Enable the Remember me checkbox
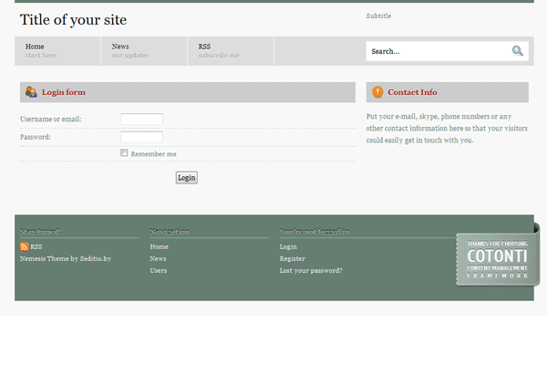This screenshot has width=547, height=365. click(x=125, y=153)
